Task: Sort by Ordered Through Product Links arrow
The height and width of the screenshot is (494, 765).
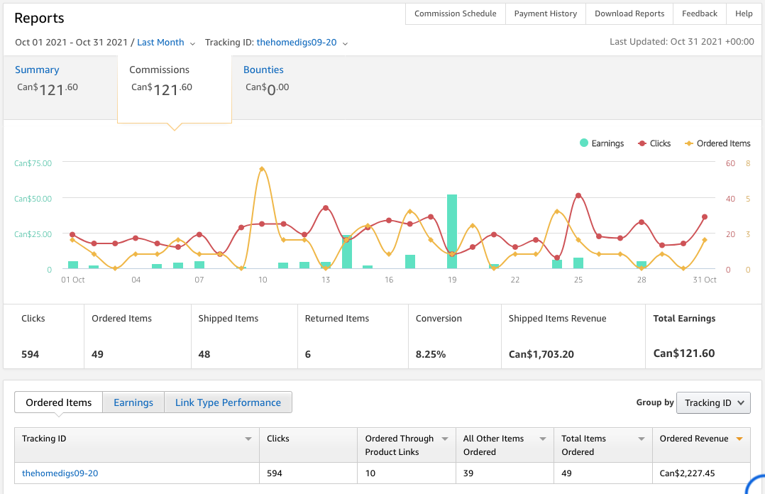Action: tap(445, 439)
